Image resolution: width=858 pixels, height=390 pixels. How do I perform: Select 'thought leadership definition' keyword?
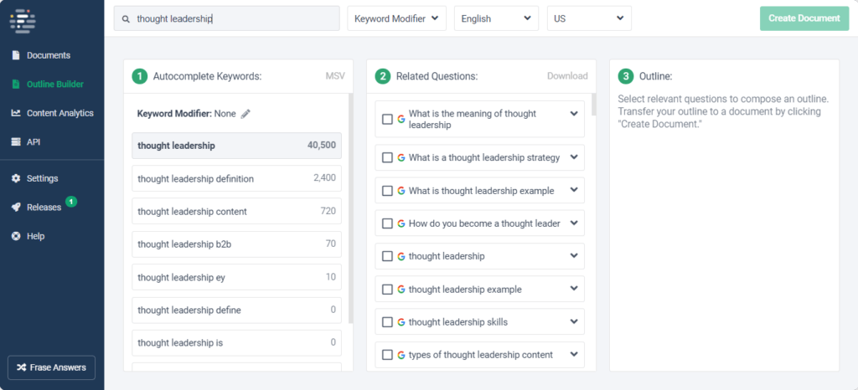236,178
